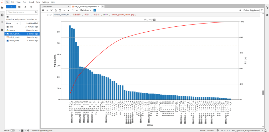Click the Python 3 (ipykernel) kernel name
Image resolution: width=269 pixels, height=132 pixels.
tap(252, 10)
